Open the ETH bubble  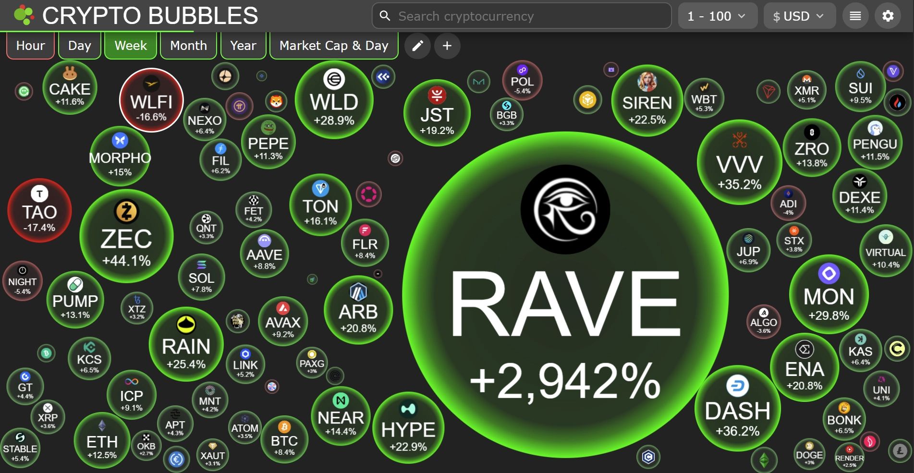click(x=102, y=441)
